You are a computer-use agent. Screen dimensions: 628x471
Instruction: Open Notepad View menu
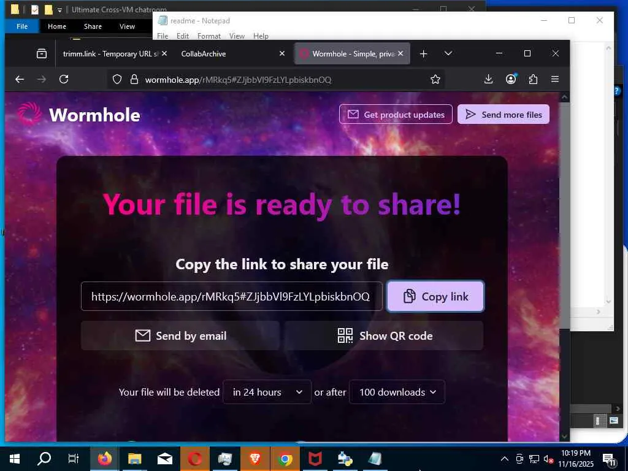point(237,36)
